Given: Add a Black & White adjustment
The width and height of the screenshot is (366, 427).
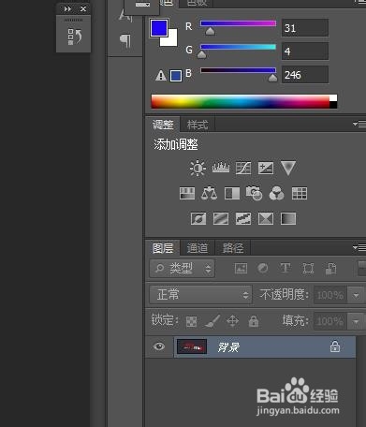Looking at the screenshot, I should [232, 194].
